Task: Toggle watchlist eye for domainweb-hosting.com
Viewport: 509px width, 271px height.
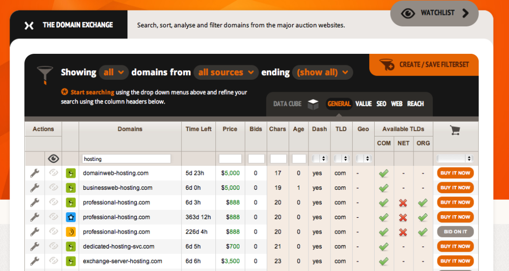Action: 53,172
